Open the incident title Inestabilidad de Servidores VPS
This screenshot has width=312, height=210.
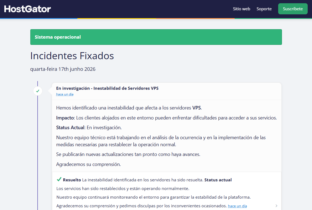click(x=107, y=88)
